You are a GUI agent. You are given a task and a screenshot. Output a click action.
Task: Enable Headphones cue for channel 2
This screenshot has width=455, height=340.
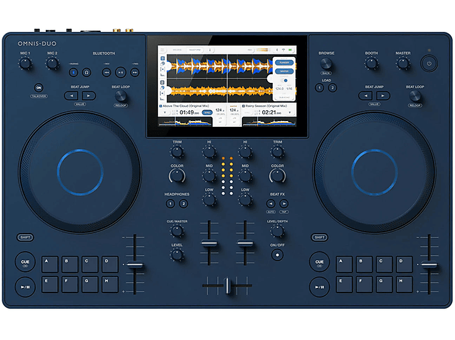[184, 203]
